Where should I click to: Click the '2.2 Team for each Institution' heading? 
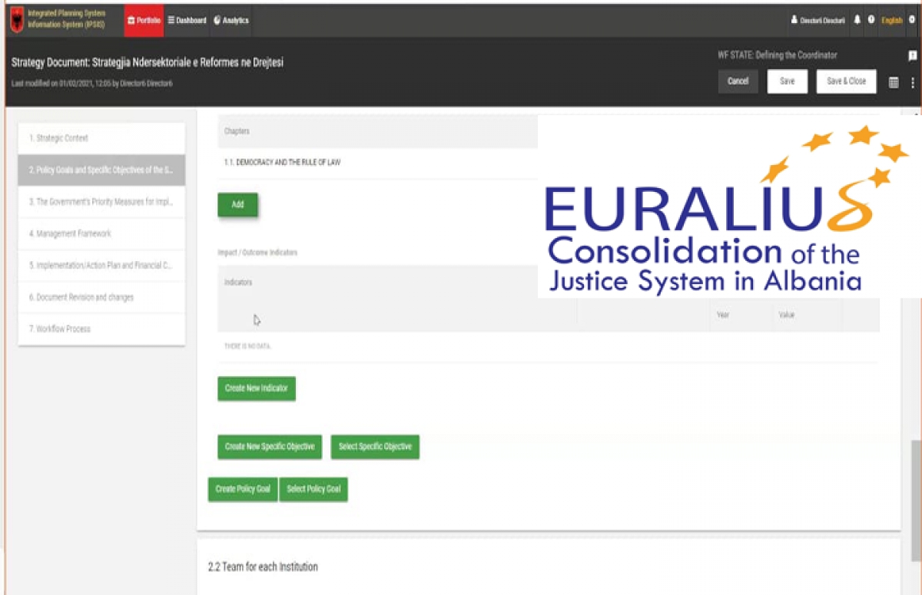tap(263, 567)
